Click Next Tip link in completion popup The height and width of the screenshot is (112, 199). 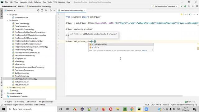coord(144,50)
